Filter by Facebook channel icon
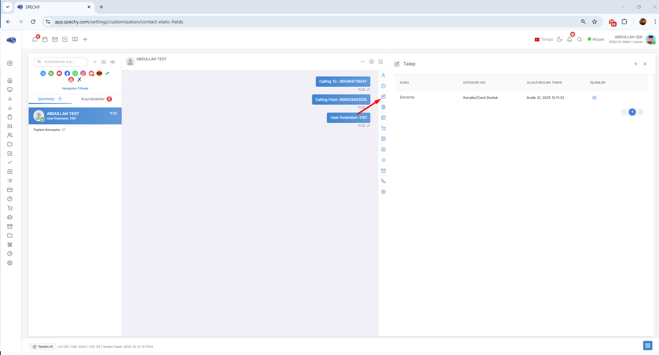659x355 pixels. 67,73
